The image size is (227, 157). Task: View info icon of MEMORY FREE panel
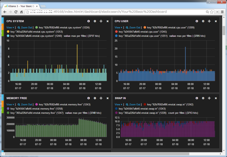(89, 98)
